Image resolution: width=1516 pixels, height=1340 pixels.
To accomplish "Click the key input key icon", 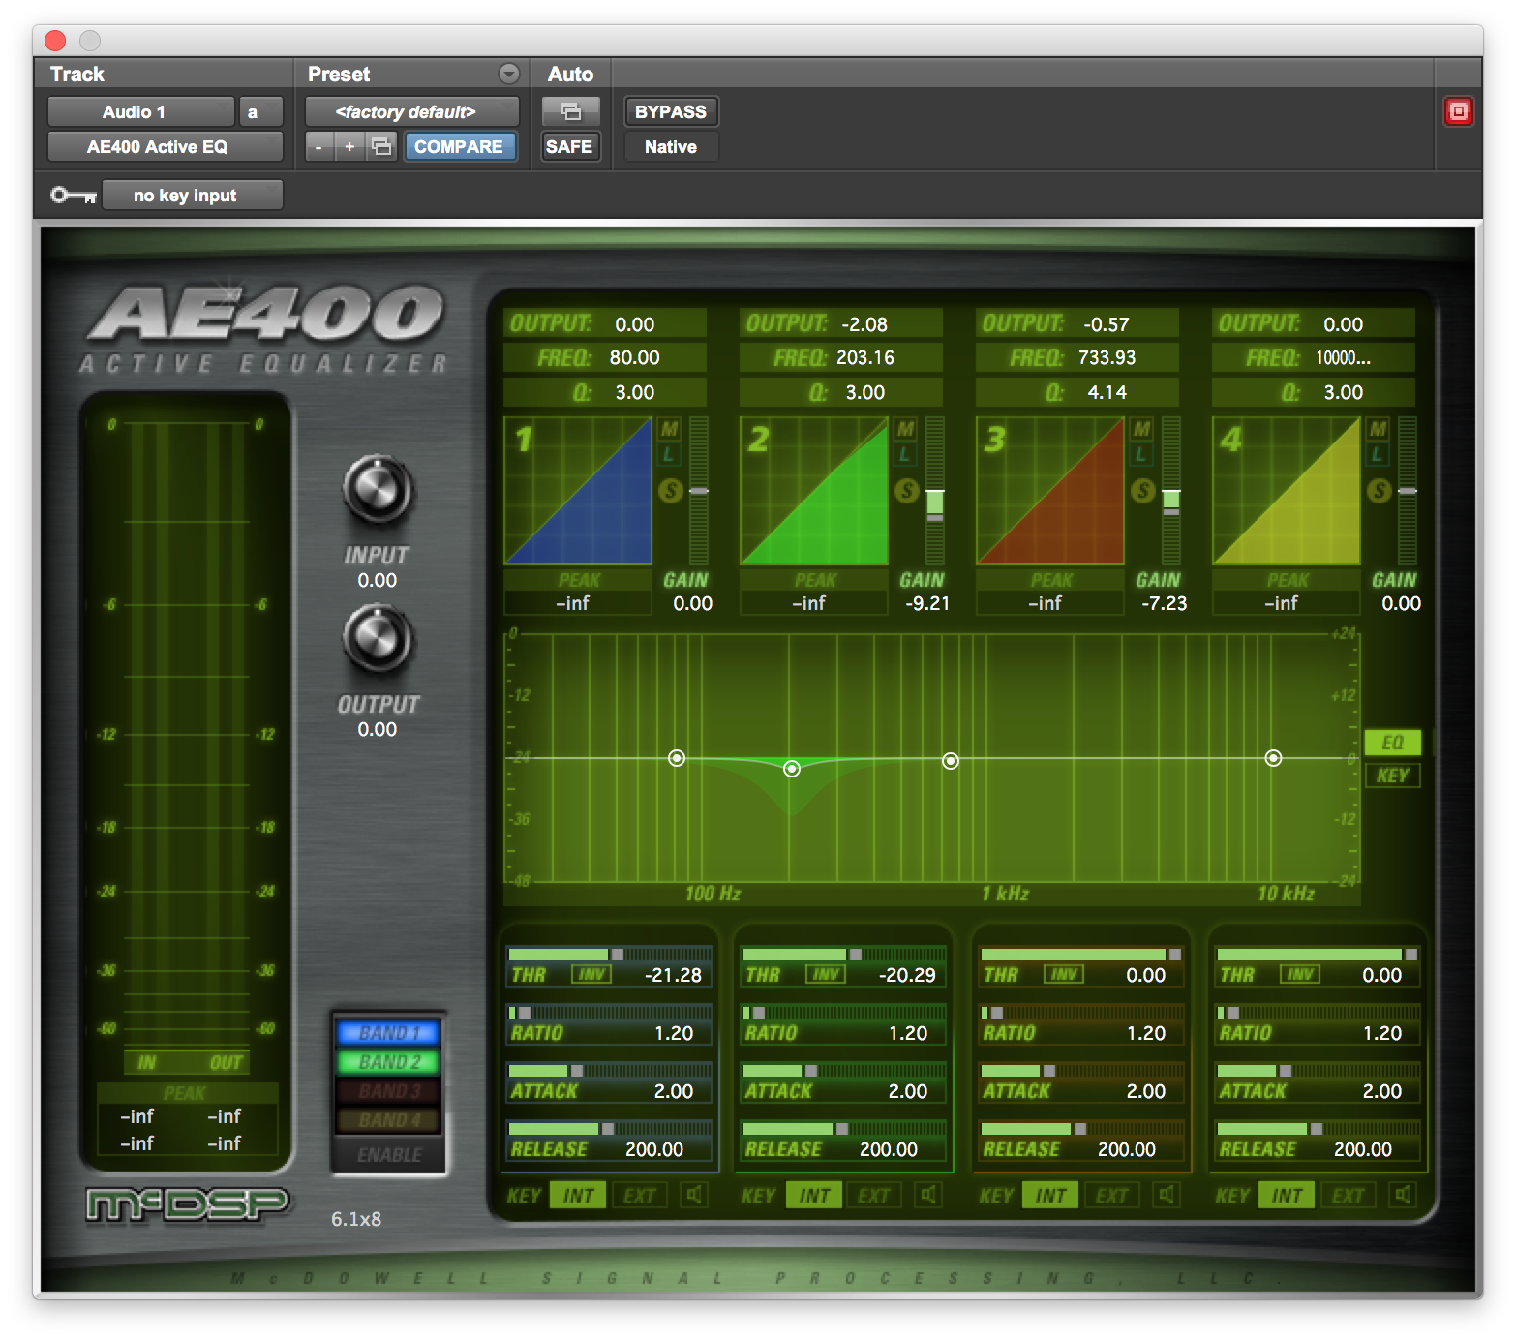I will [x=73, y=196].
